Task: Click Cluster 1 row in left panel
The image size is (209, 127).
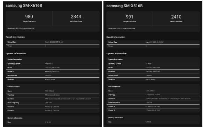Action: coord(53,106)
